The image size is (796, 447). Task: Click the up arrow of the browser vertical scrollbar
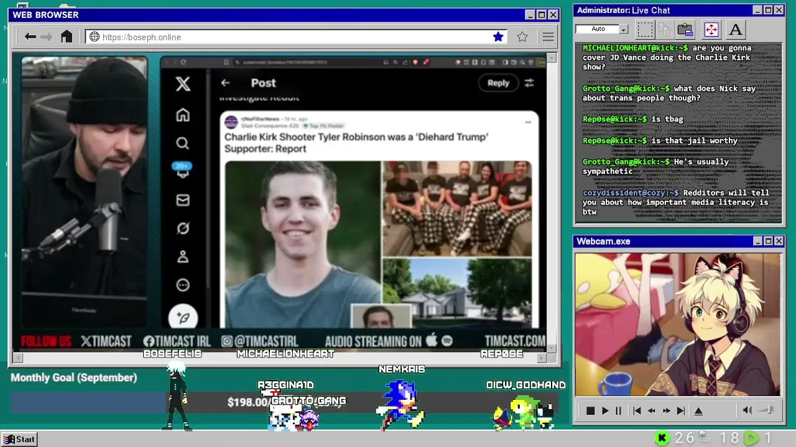coord(551,58)
